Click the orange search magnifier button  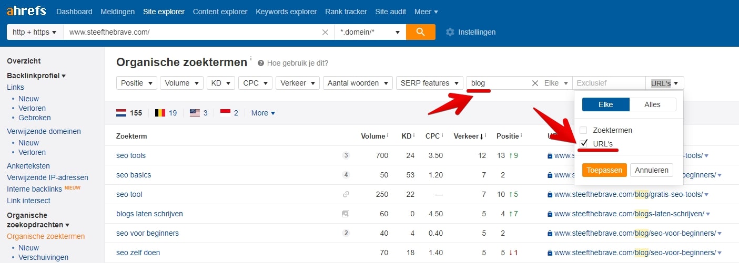coord(421,32)
